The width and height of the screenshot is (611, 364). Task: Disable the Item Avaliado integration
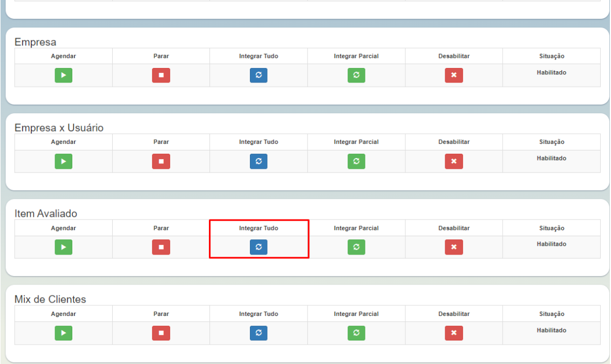click(454, 247)
